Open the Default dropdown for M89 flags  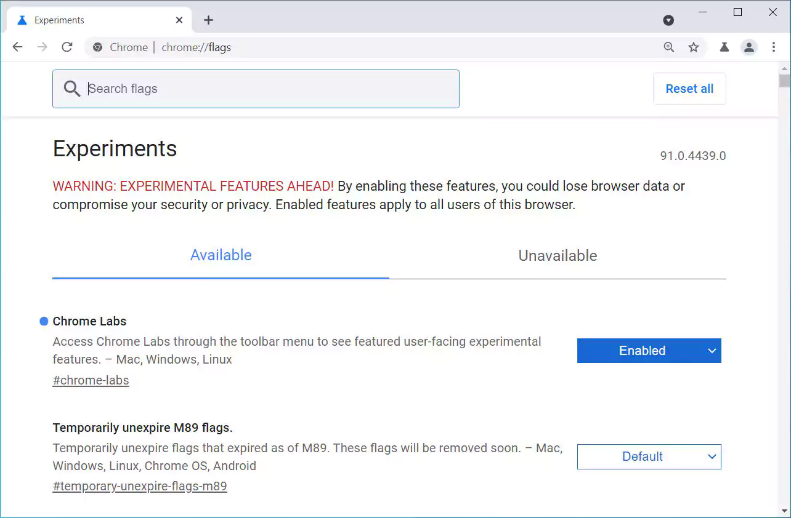tap(649, 456)
